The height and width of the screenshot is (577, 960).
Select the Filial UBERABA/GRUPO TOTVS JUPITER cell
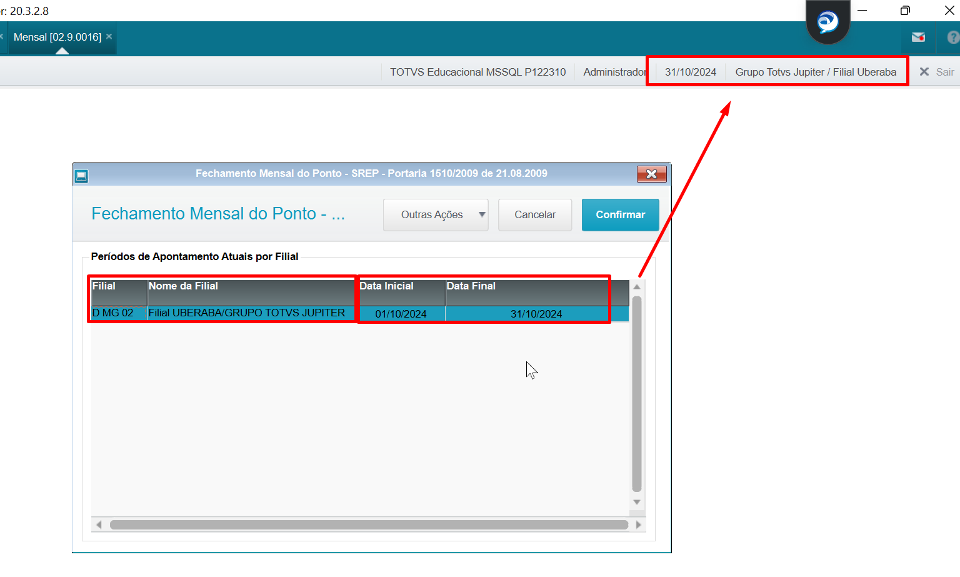pos(251,313)
